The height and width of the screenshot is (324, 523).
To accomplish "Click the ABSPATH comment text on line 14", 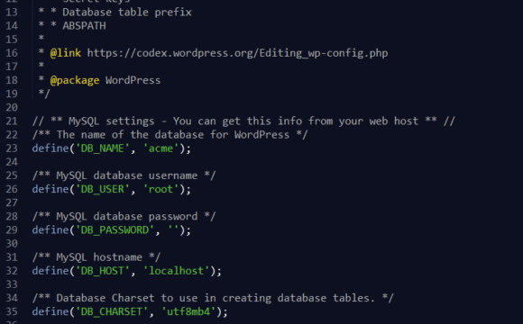I will coord(84,25).
